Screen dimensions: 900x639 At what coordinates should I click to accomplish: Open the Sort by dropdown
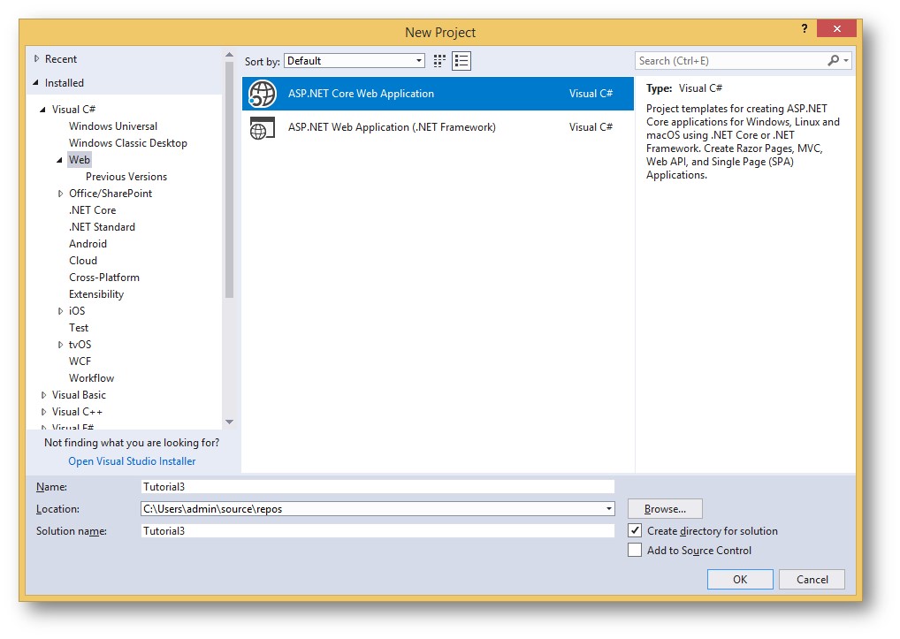(419, 60)
